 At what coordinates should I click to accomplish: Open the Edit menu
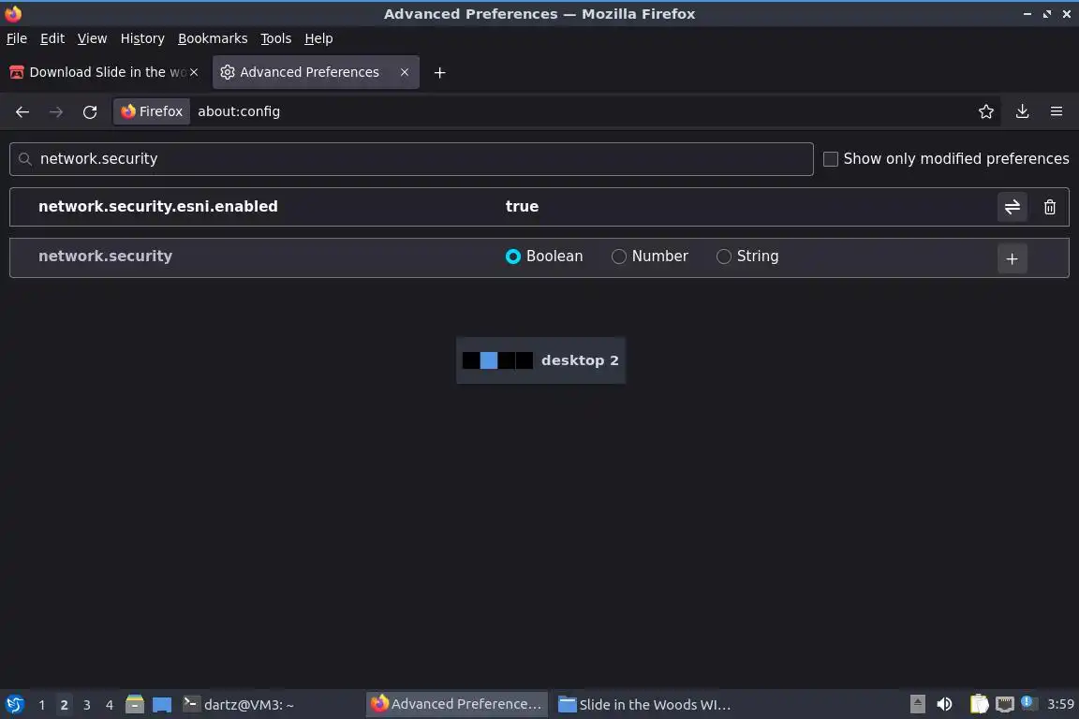tap(52, 38)
